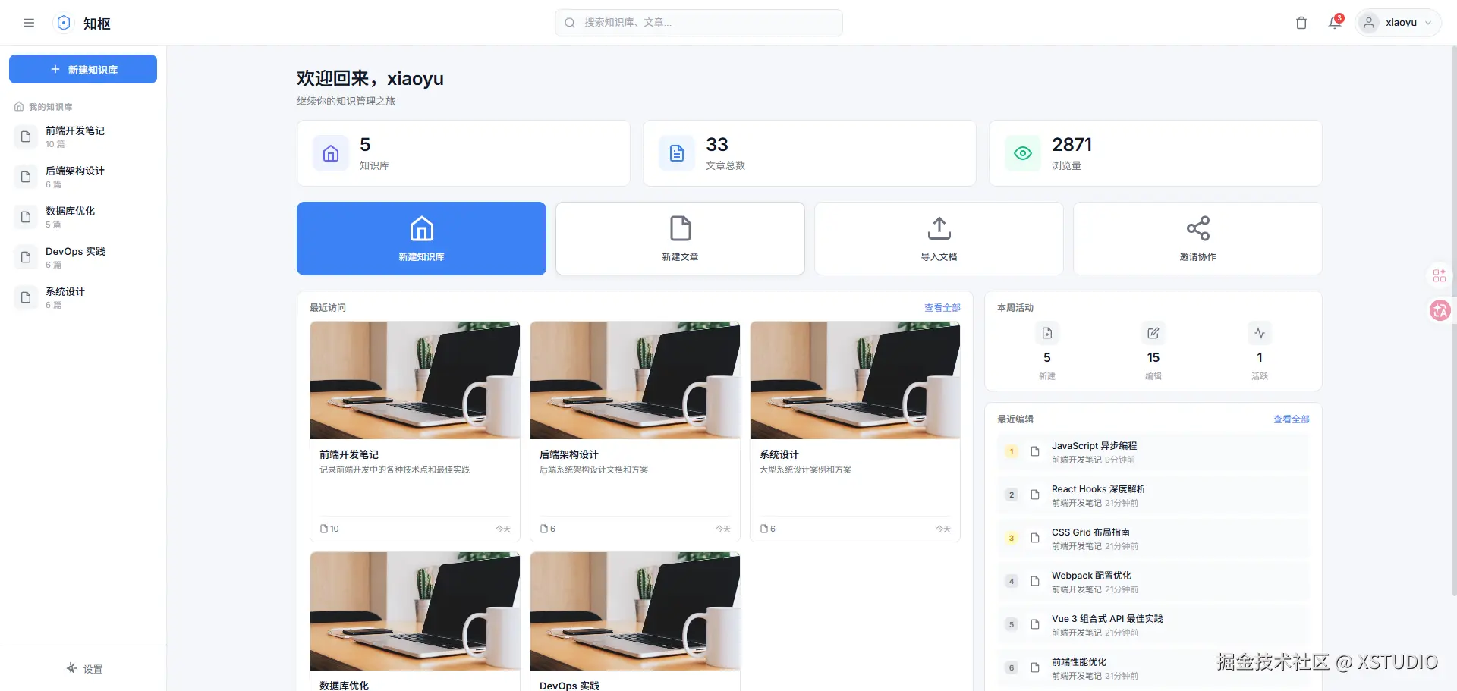The width and height of the screenshot is (1457, 691).
Task: Click 查看全部 in 最近访问 section
Action: point(942,308)
